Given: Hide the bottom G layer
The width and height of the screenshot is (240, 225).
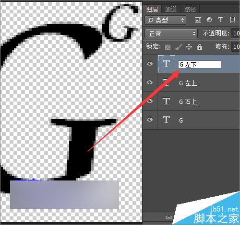Looking at the screenshot, I should tap(150, 120).
